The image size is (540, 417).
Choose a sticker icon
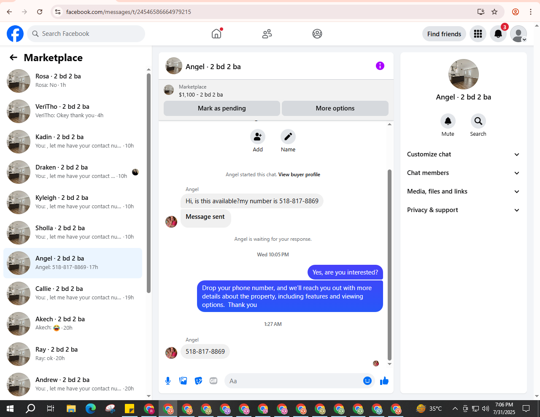coord(198,381)
